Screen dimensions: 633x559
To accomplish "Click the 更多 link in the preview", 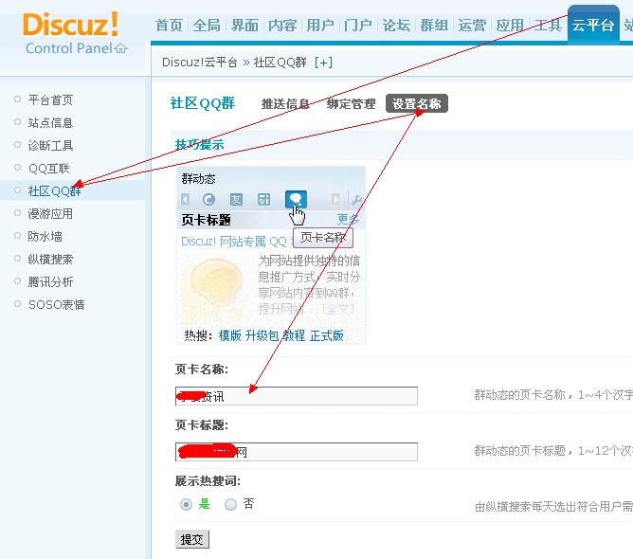I will point(348,220).
